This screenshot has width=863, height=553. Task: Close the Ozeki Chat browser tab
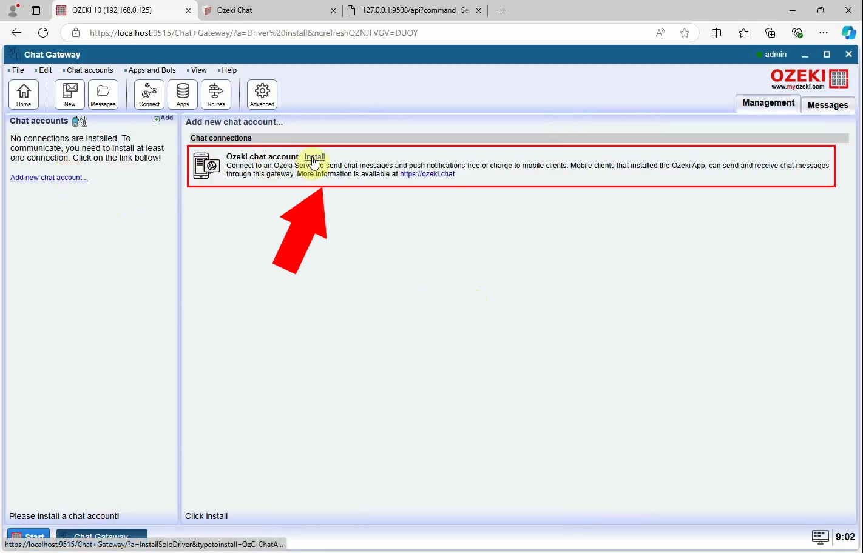[333, 10]
